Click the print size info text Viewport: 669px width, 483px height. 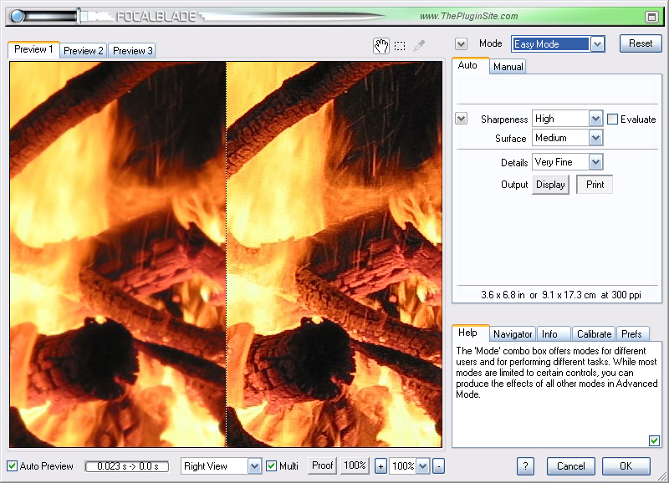(560, 295)
